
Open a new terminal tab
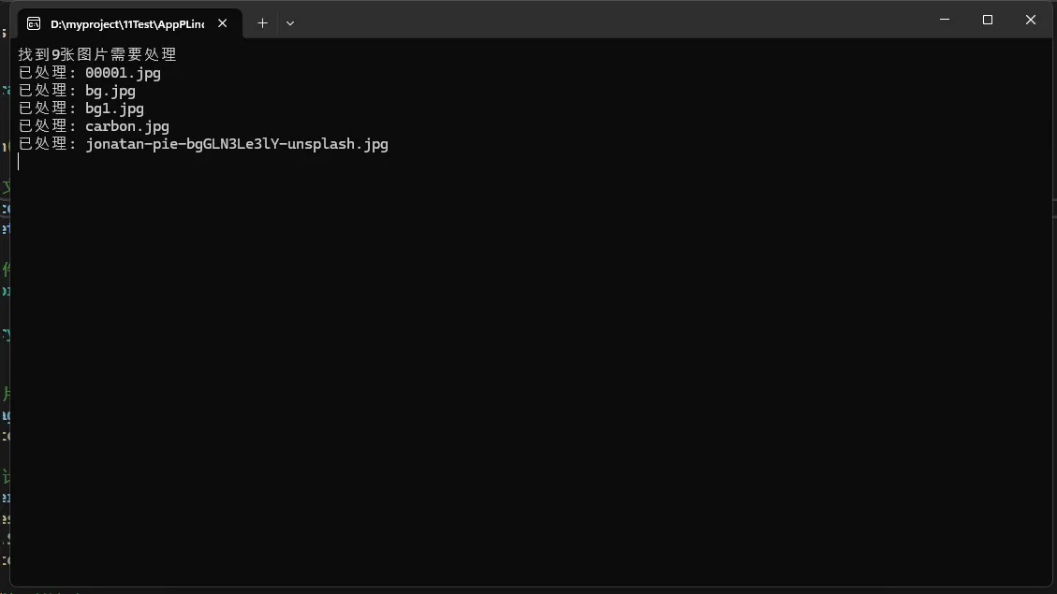(x=262, y=23)
